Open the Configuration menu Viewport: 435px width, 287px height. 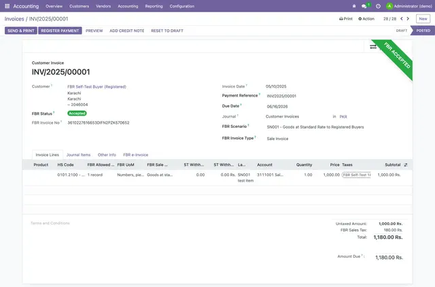pos(182,6)
